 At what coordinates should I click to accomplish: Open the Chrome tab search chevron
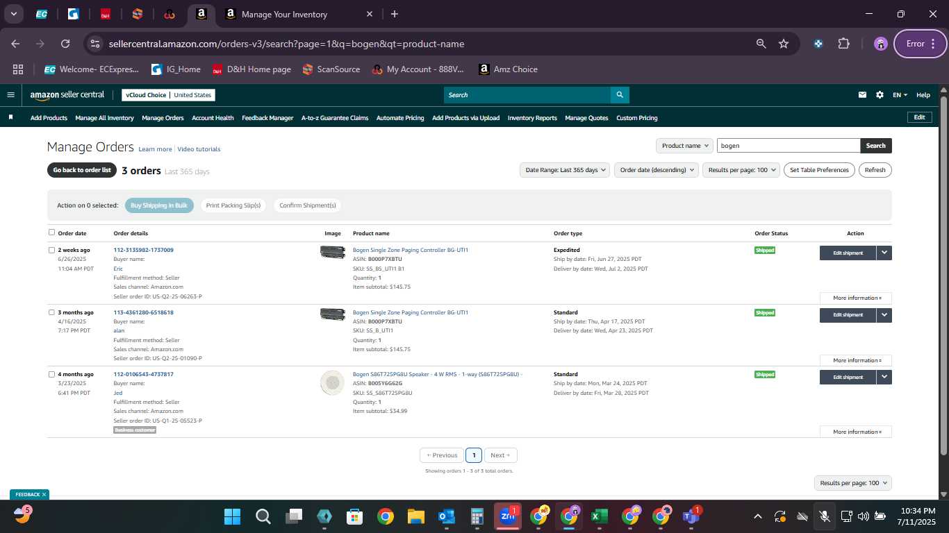click(13, 14)
